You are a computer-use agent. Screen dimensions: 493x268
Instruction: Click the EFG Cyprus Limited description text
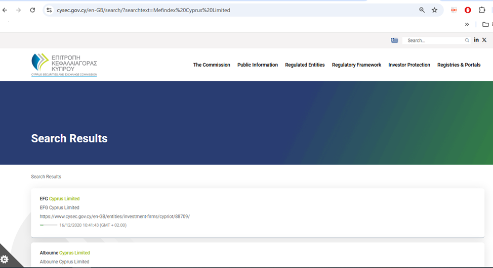(59, 207)
